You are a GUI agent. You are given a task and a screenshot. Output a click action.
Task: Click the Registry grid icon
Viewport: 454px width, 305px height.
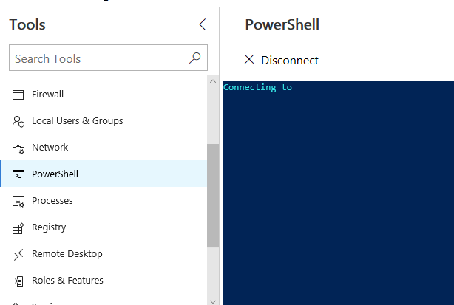click(x=18, y=228)
